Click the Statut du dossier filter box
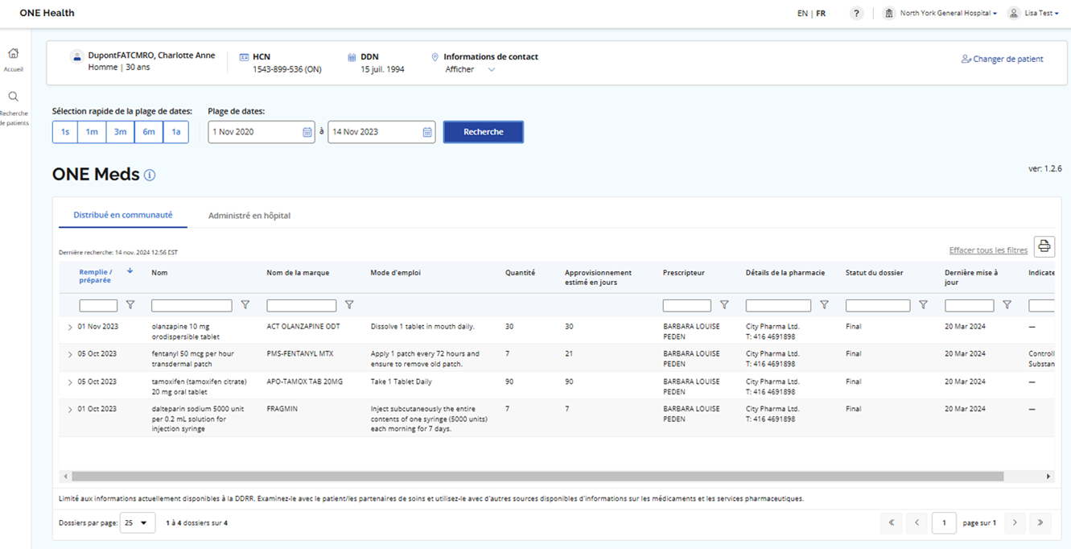1071x549 pixels. 878,306
